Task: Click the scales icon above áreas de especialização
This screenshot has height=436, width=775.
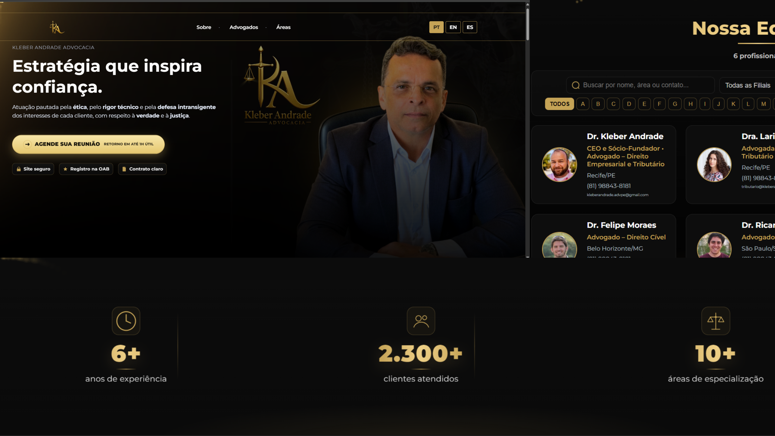Action: [716, 321]
